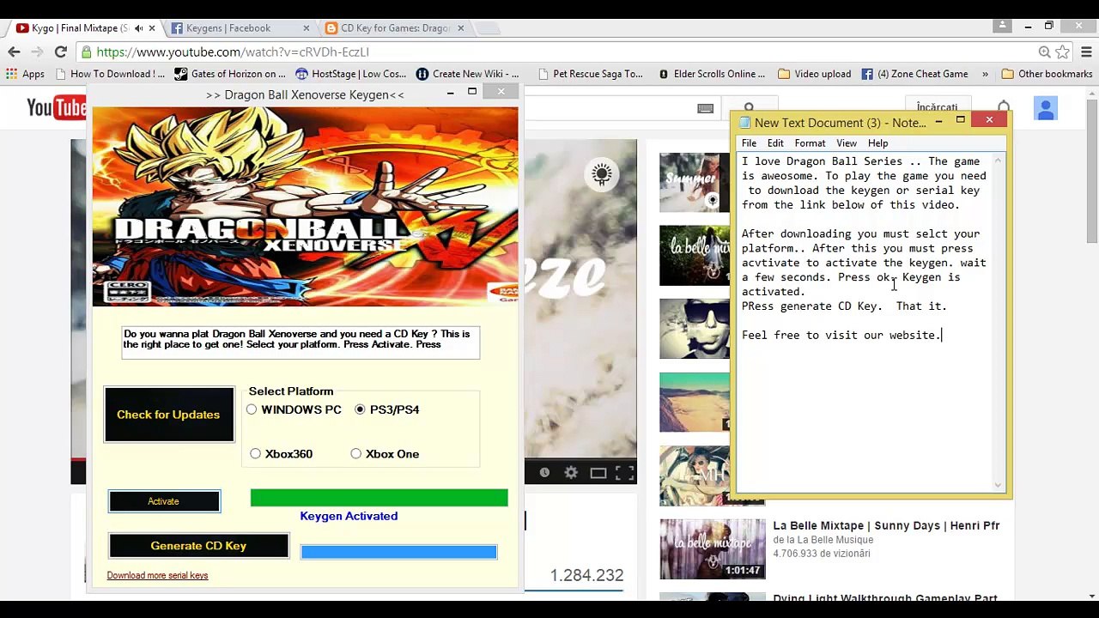The image size is (1099, 618).
Task: Open the Summer mix video thumbnail
Action: pos(695,182)
